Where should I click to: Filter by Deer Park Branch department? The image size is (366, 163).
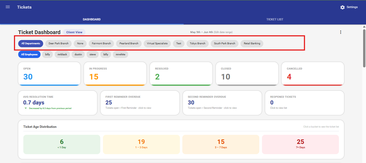[58, 44]
